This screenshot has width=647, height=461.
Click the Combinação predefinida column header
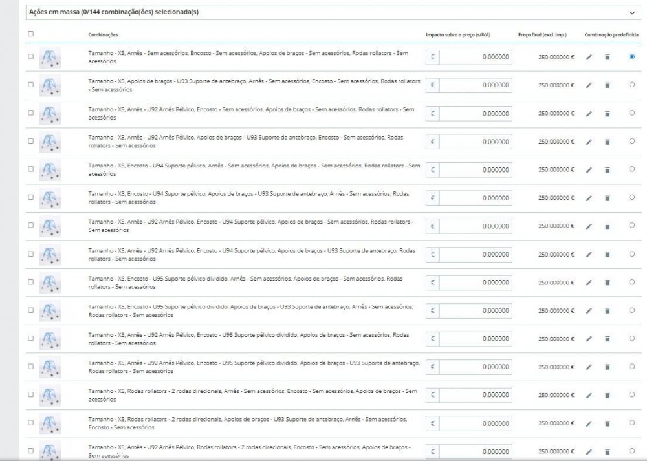pos(611,35)
